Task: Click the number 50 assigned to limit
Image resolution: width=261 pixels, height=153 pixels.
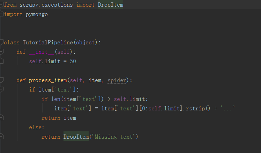Action: pyautogui.click(x=73, y=61)
